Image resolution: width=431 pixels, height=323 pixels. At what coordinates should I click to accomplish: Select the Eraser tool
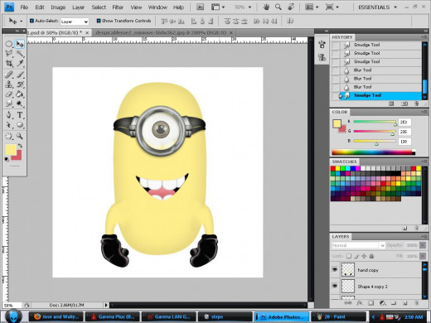point(9,94)
